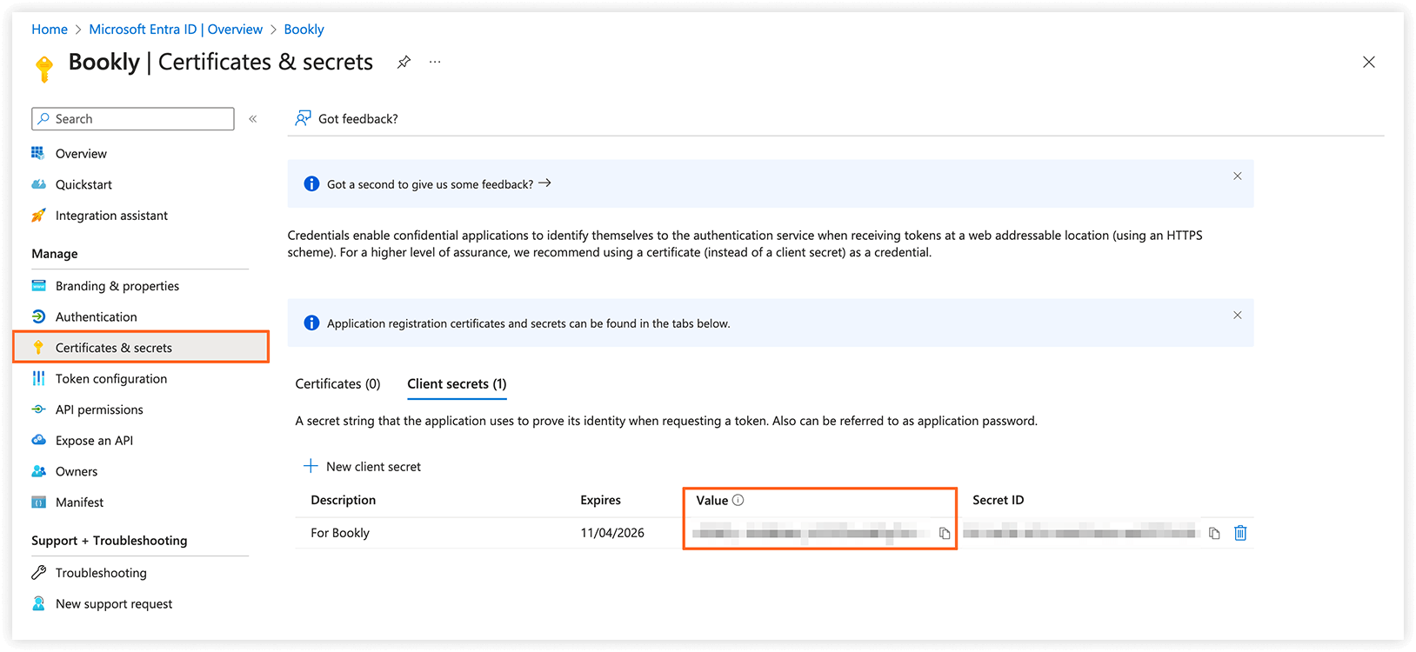Click the Certificates & secrets key icon

click(x=38, y=348)
